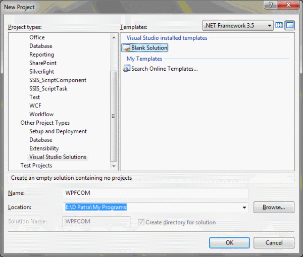Viewport: 303px width, 257px height.
Task: Close the New Project dialog
Action: click(288, 5)
